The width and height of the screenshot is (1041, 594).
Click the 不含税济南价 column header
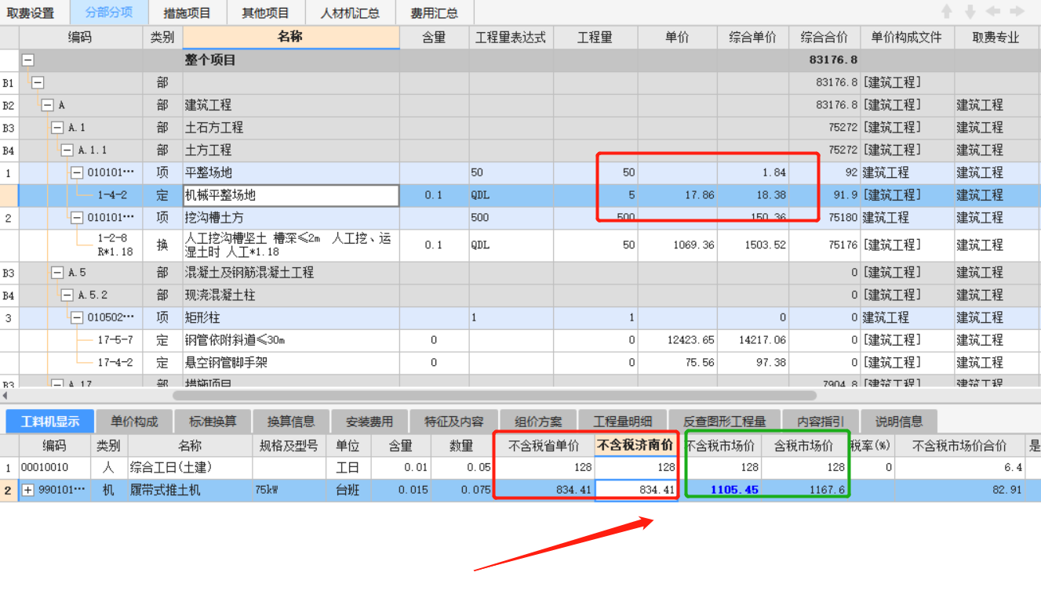click(635, 446)
